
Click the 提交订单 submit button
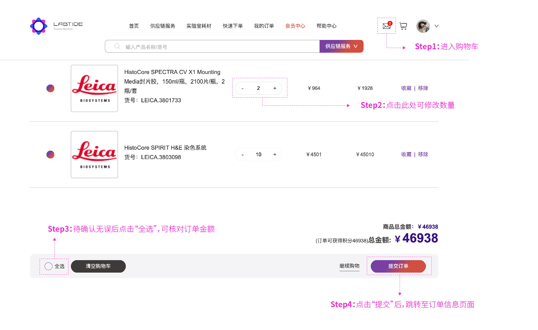pos(398,266)
